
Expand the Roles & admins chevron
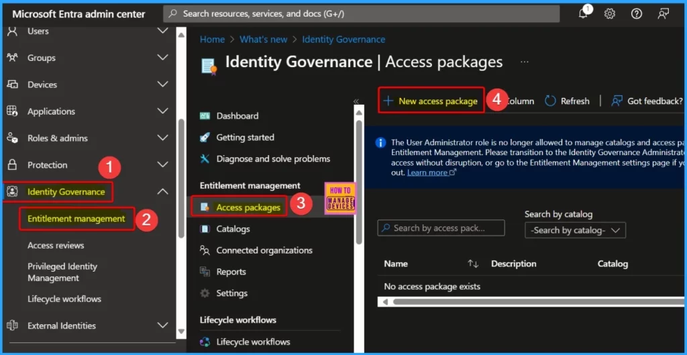tap(163, 138)
